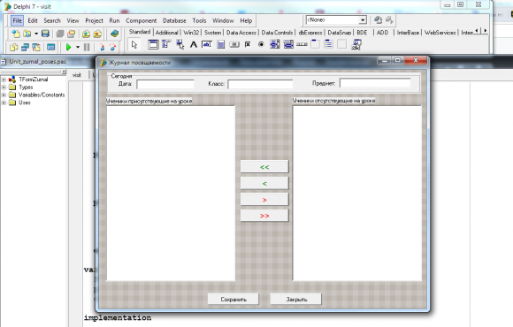This screenshot has height=327, width=513.
Task: Click the Дата input field
Action: [165, 84]
